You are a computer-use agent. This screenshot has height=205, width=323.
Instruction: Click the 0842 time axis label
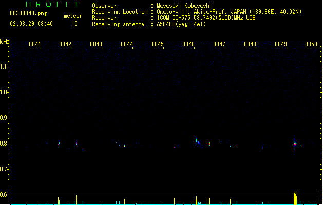click(65, 44)
